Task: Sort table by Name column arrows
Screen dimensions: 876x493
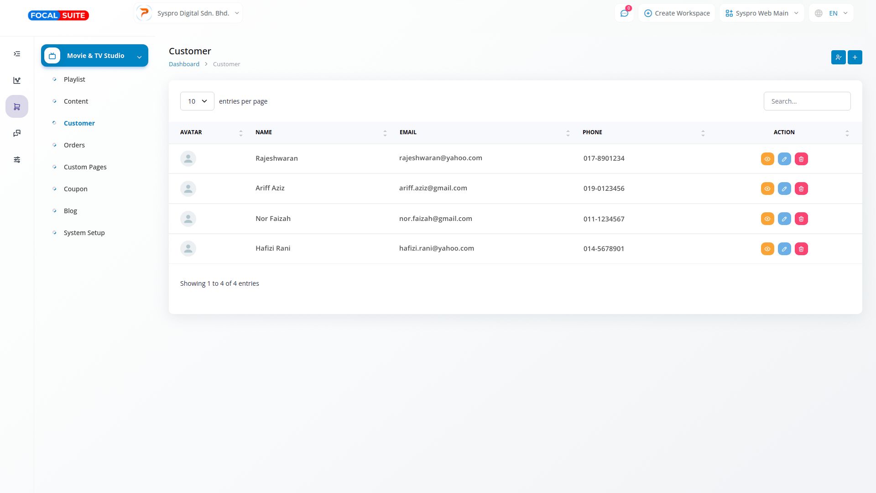Action: (x=385, y=133)
